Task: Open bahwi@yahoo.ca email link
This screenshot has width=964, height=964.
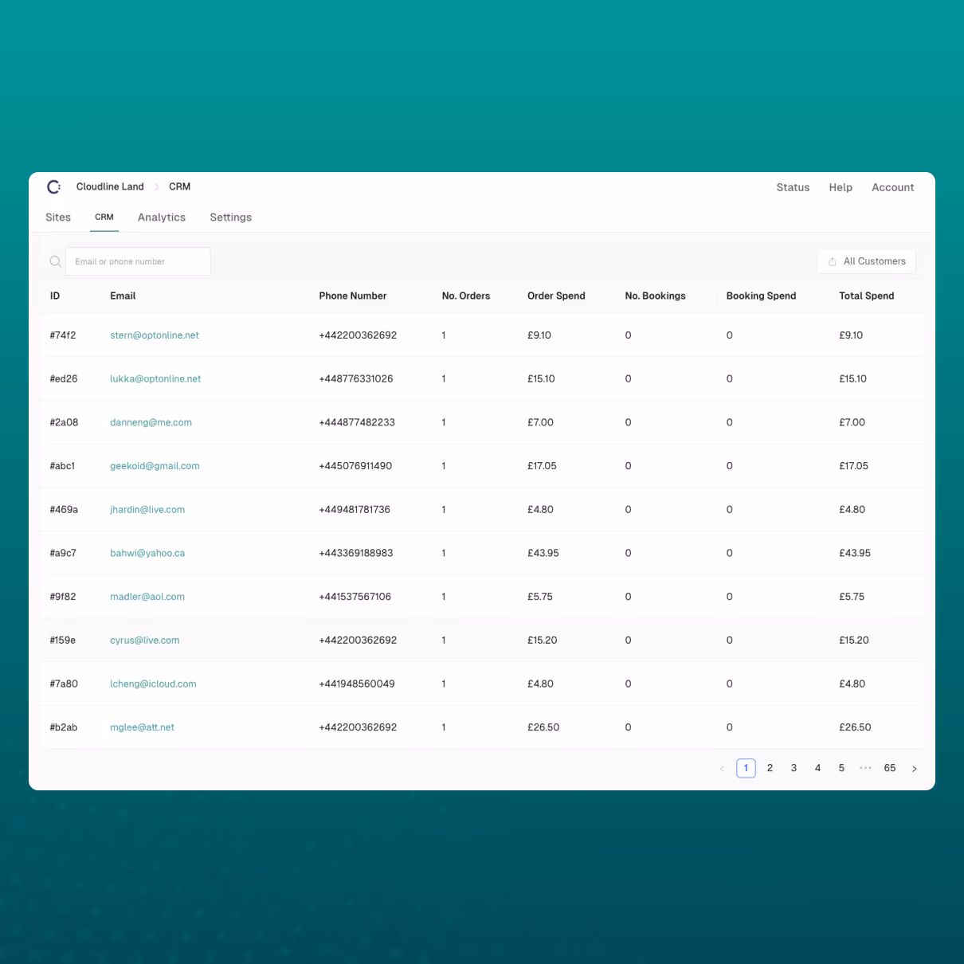Action: 147,553
